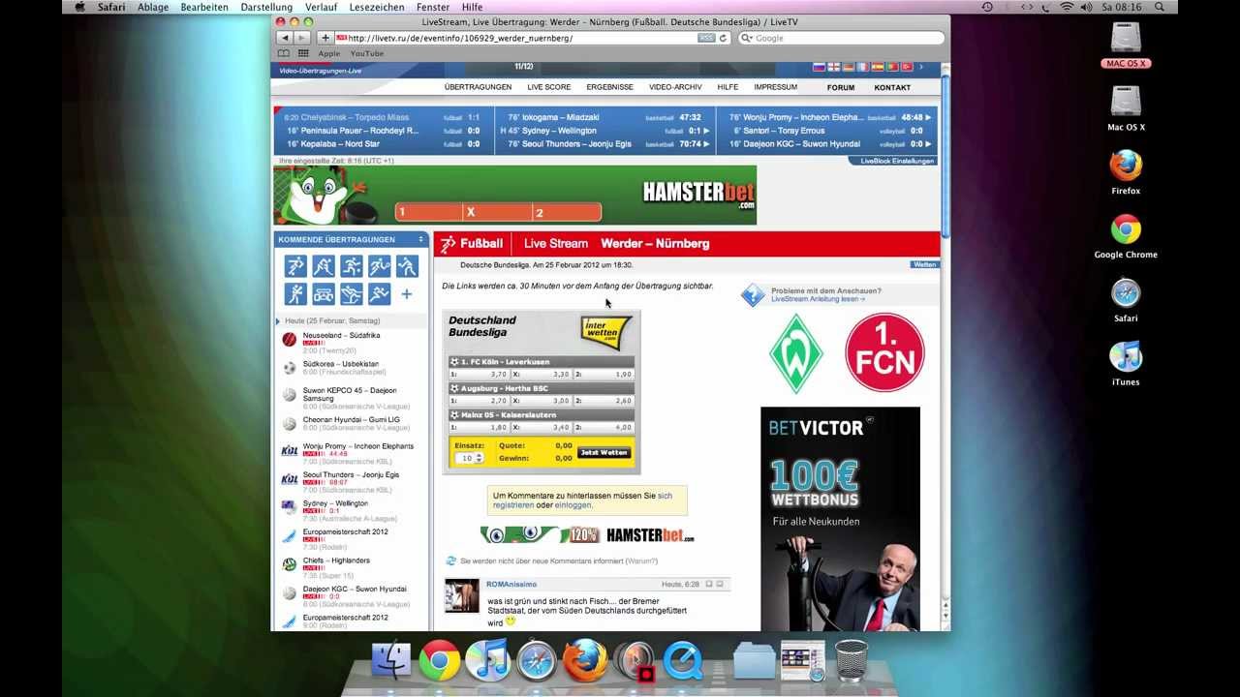The height and width of the screenshot is (697, 1240).
Task: Open Chiefs – Highlanders in the upcoming list
Action: tap(336, 561)
